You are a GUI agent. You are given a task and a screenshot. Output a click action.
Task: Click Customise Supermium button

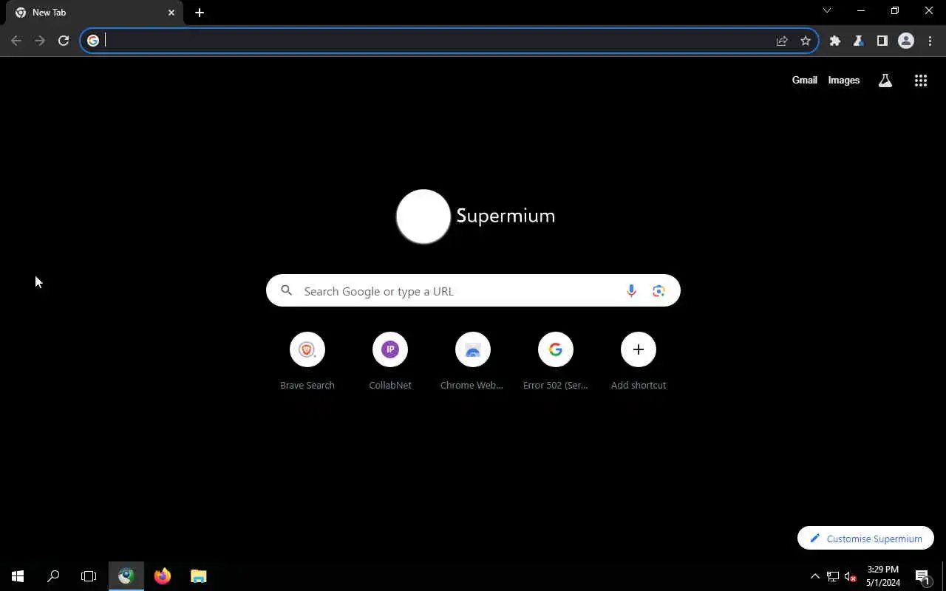coord(865,539)
